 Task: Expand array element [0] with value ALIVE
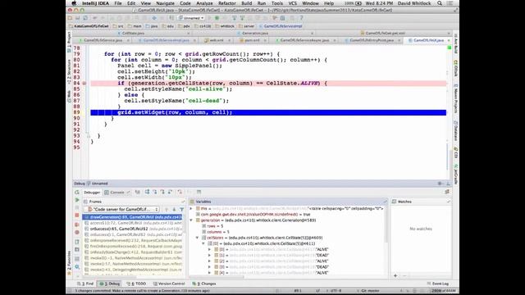click(210, 249)
